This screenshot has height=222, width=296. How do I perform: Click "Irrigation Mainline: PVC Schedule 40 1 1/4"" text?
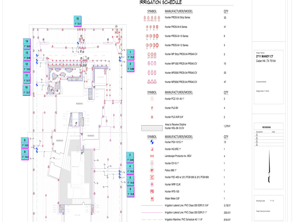[x=184, y=220]
